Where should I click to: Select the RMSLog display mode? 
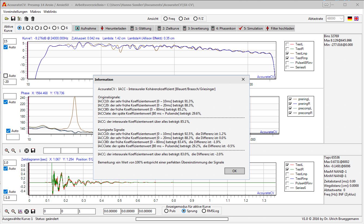(204, 211)
